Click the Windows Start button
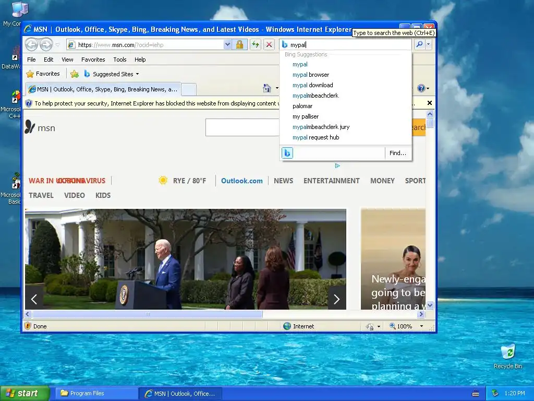Screen dimensions: 534x401 coord(25,394)
